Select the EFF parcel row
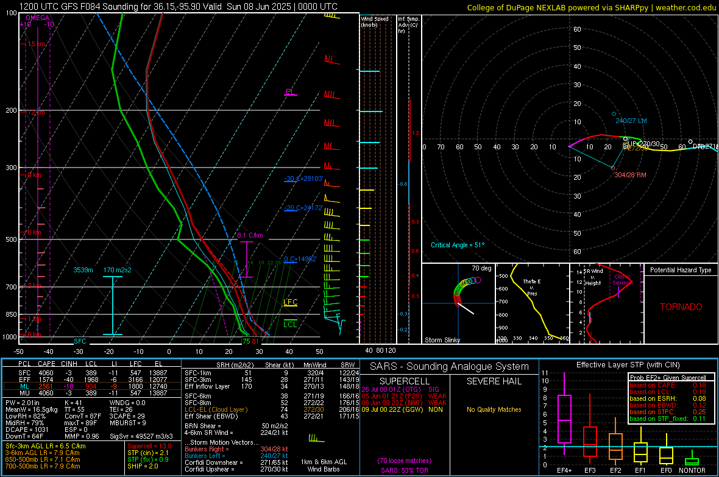This screenshot has width=719, height=477. coord(92,380)
